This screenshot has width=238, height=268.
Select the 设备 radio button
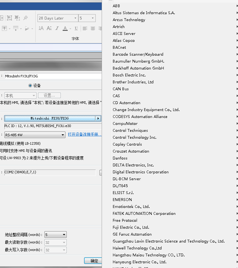(x=30, y=86)
